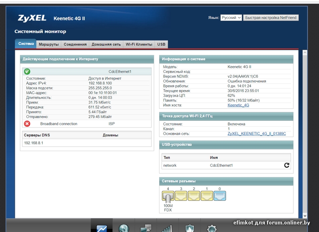Click Быстрая настройка NetFriend button
This screenshot has width=319, height=232.
coord(271,18)
